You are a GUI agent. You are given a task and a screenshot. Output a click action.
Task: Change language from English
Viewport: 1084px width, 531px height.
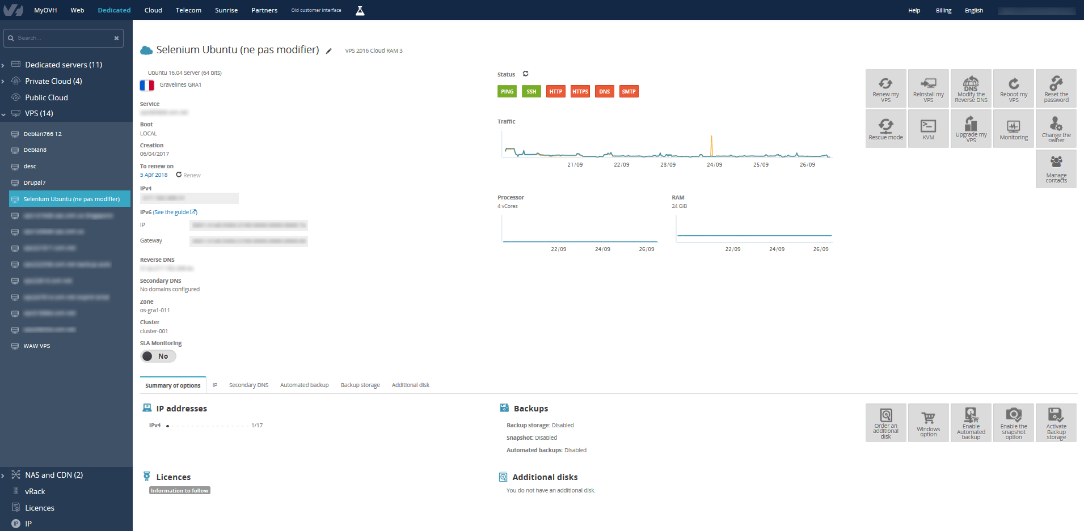click(973, 11)
